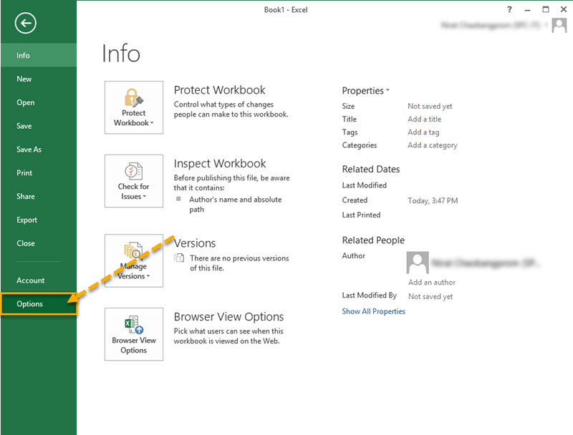
Task: Click the Help question mark icon
Action: pos(509,10)
